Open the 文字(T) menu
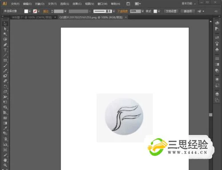Screen dimensions: 222x170 pos(52,4)
